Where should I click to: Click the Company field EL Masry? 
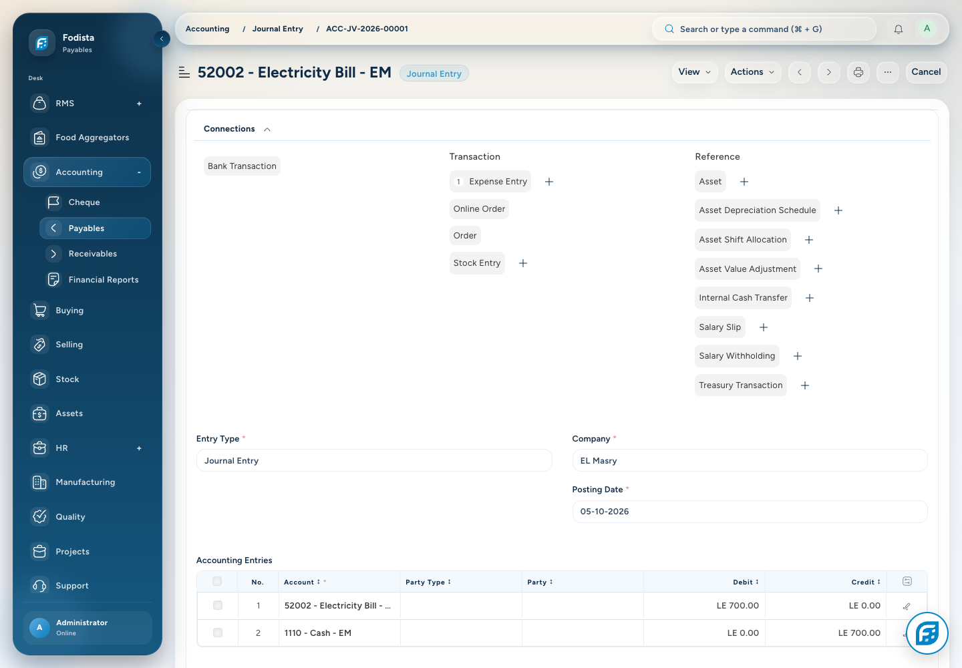tap(750, 461)
